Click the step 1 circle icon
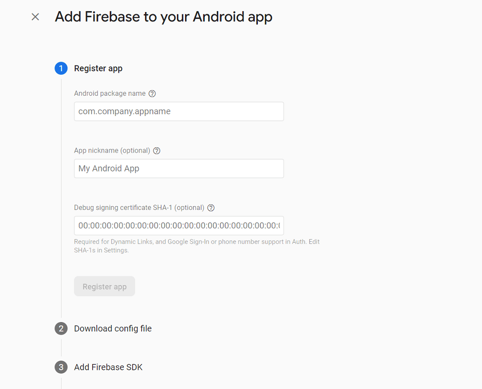Screen dimensions: 482x389 coord(61,68)
